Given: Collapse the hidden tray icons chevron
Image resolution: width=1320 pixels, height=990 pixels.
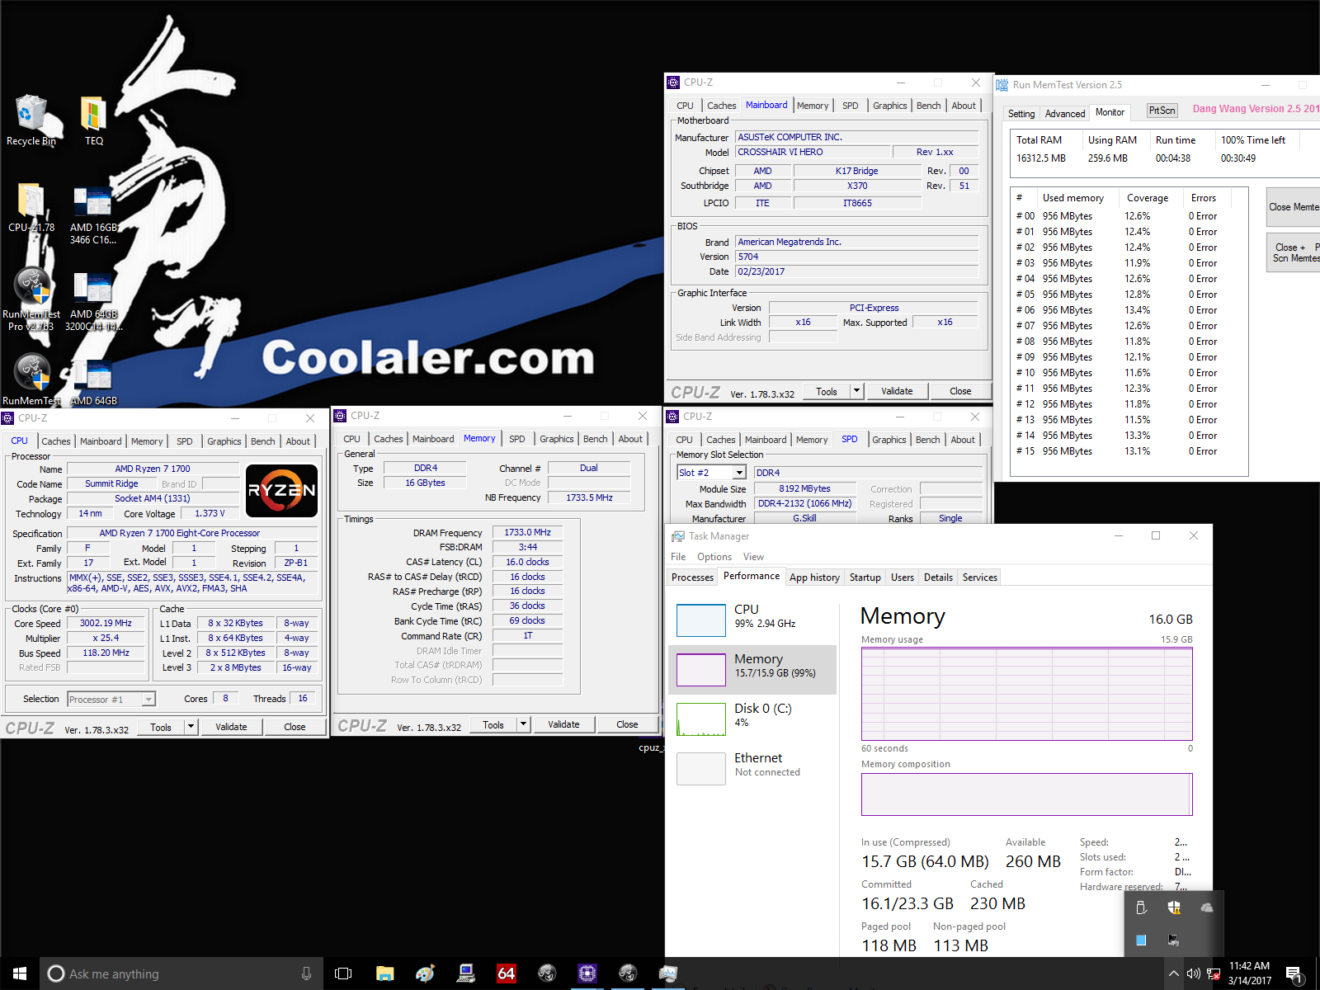Looking at the screenshot, I should click(1173, 974).
